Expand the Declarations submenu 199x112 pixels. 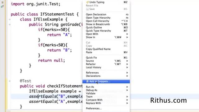pos(106,76)
